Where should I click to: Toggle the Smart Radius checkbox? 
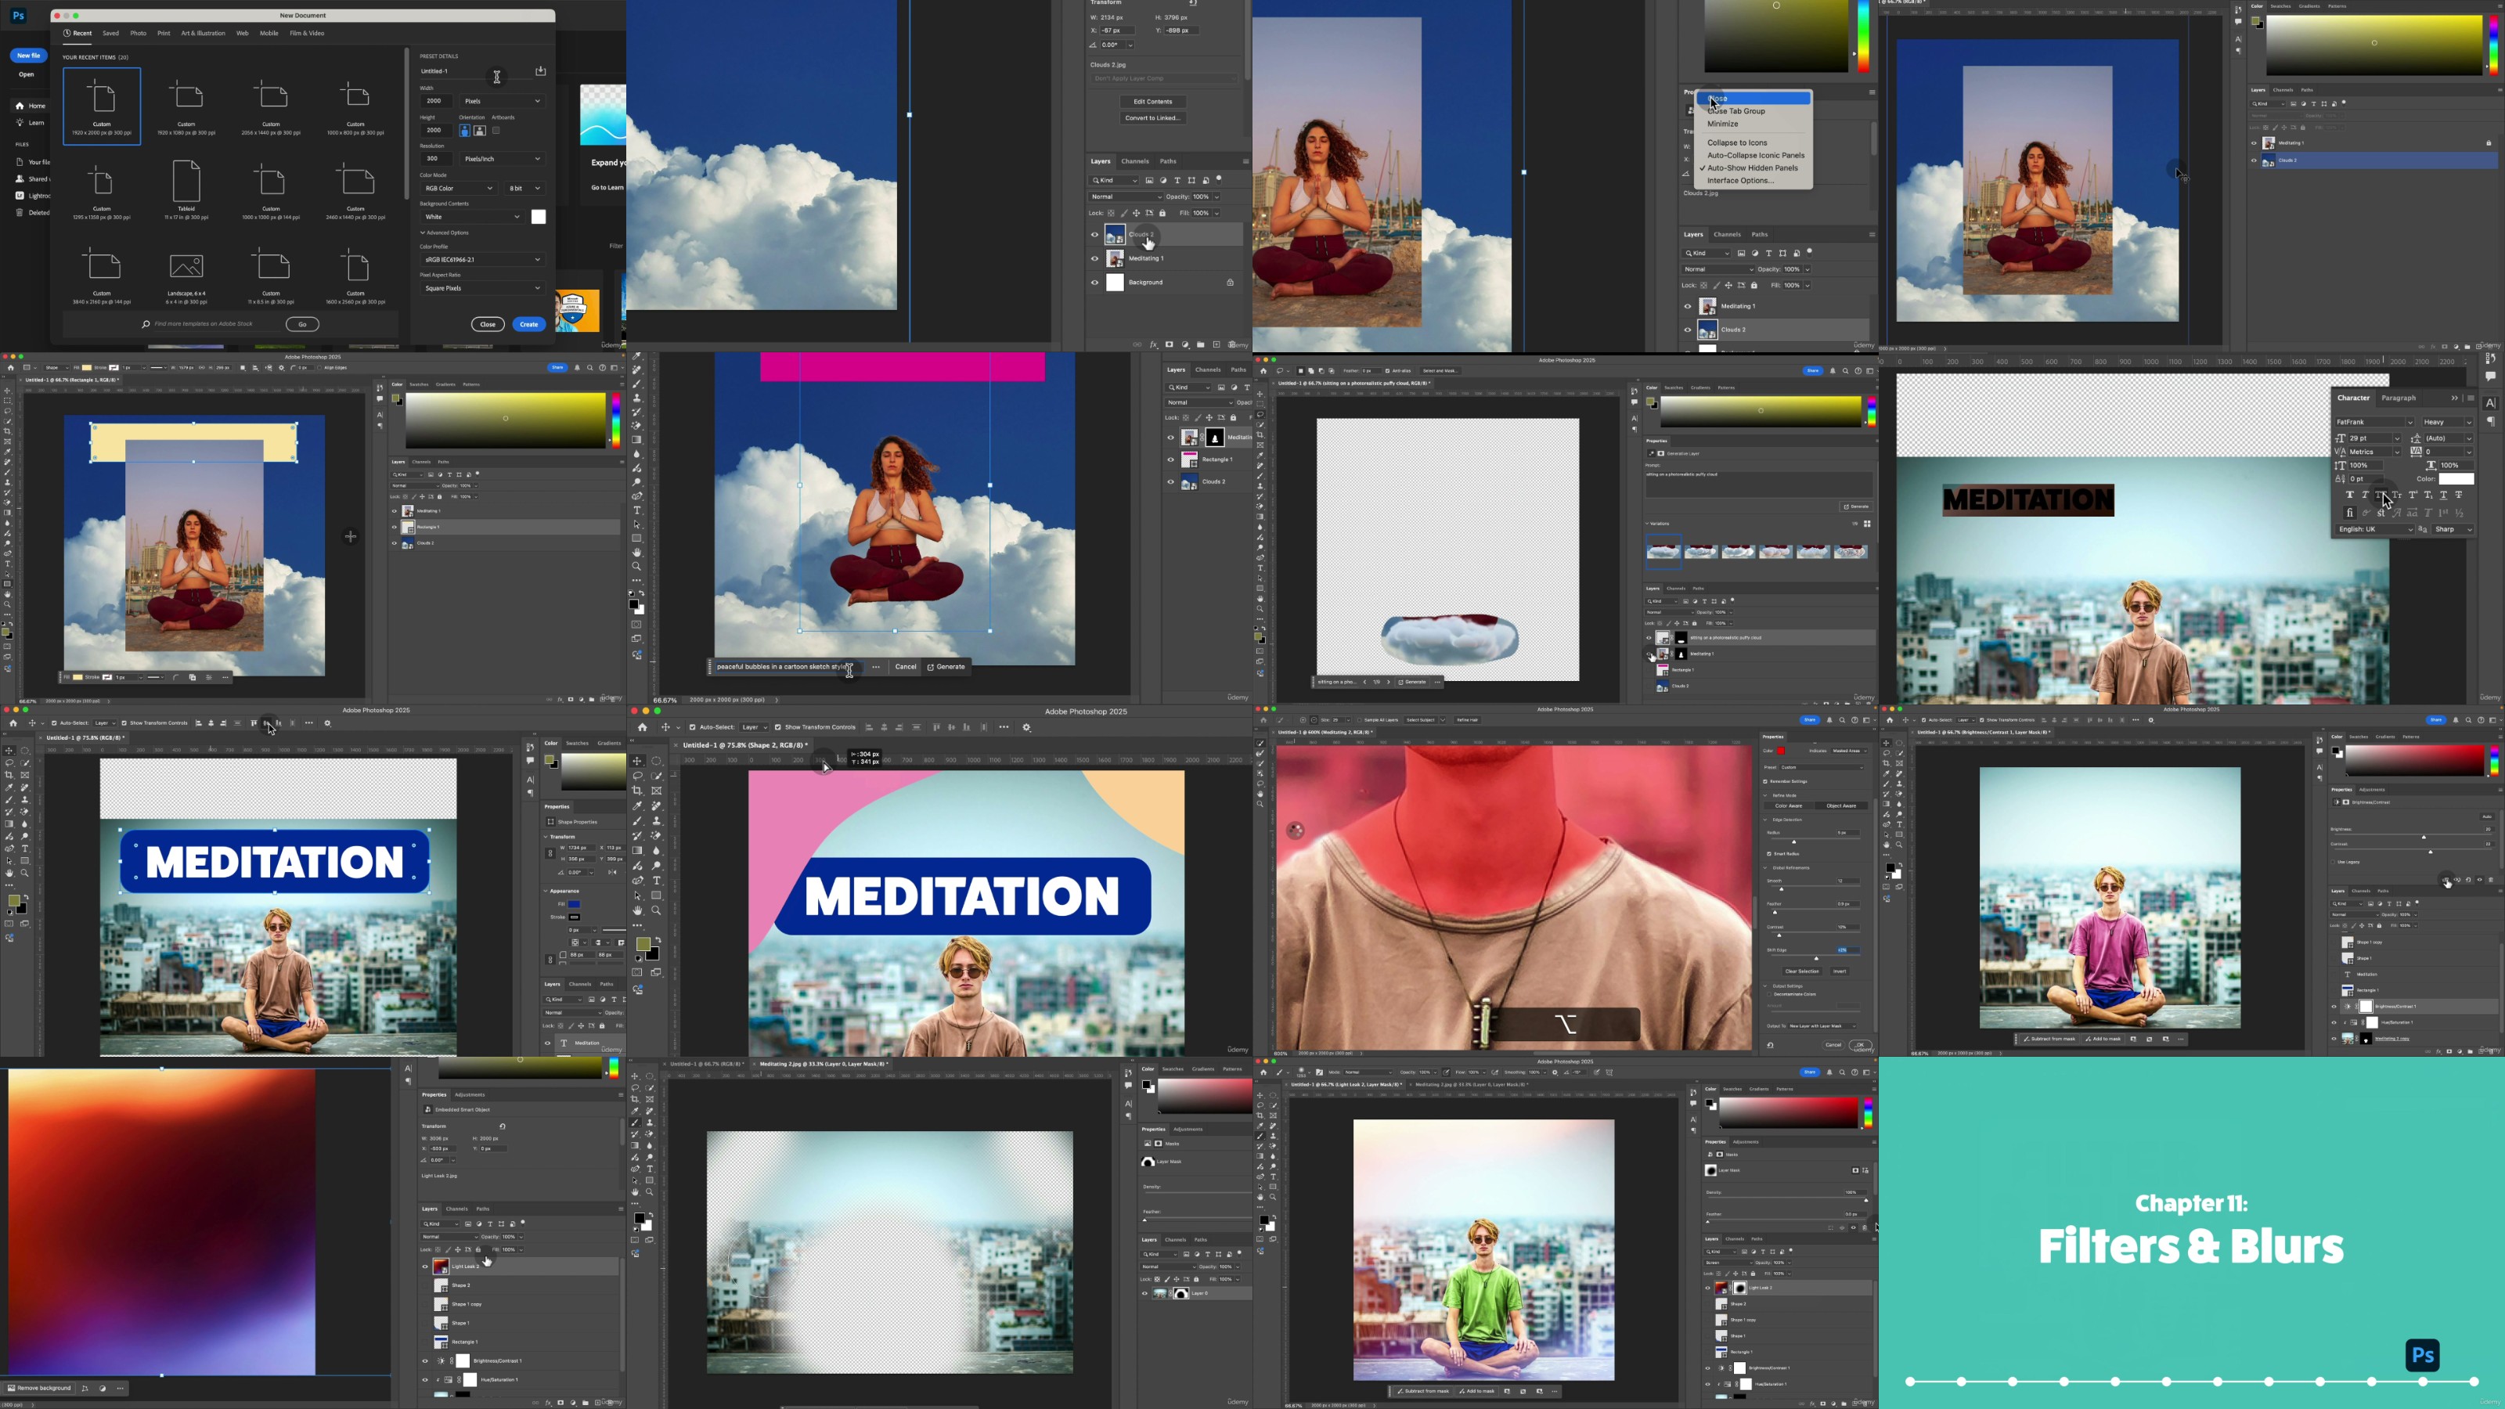pos(1769,854)
